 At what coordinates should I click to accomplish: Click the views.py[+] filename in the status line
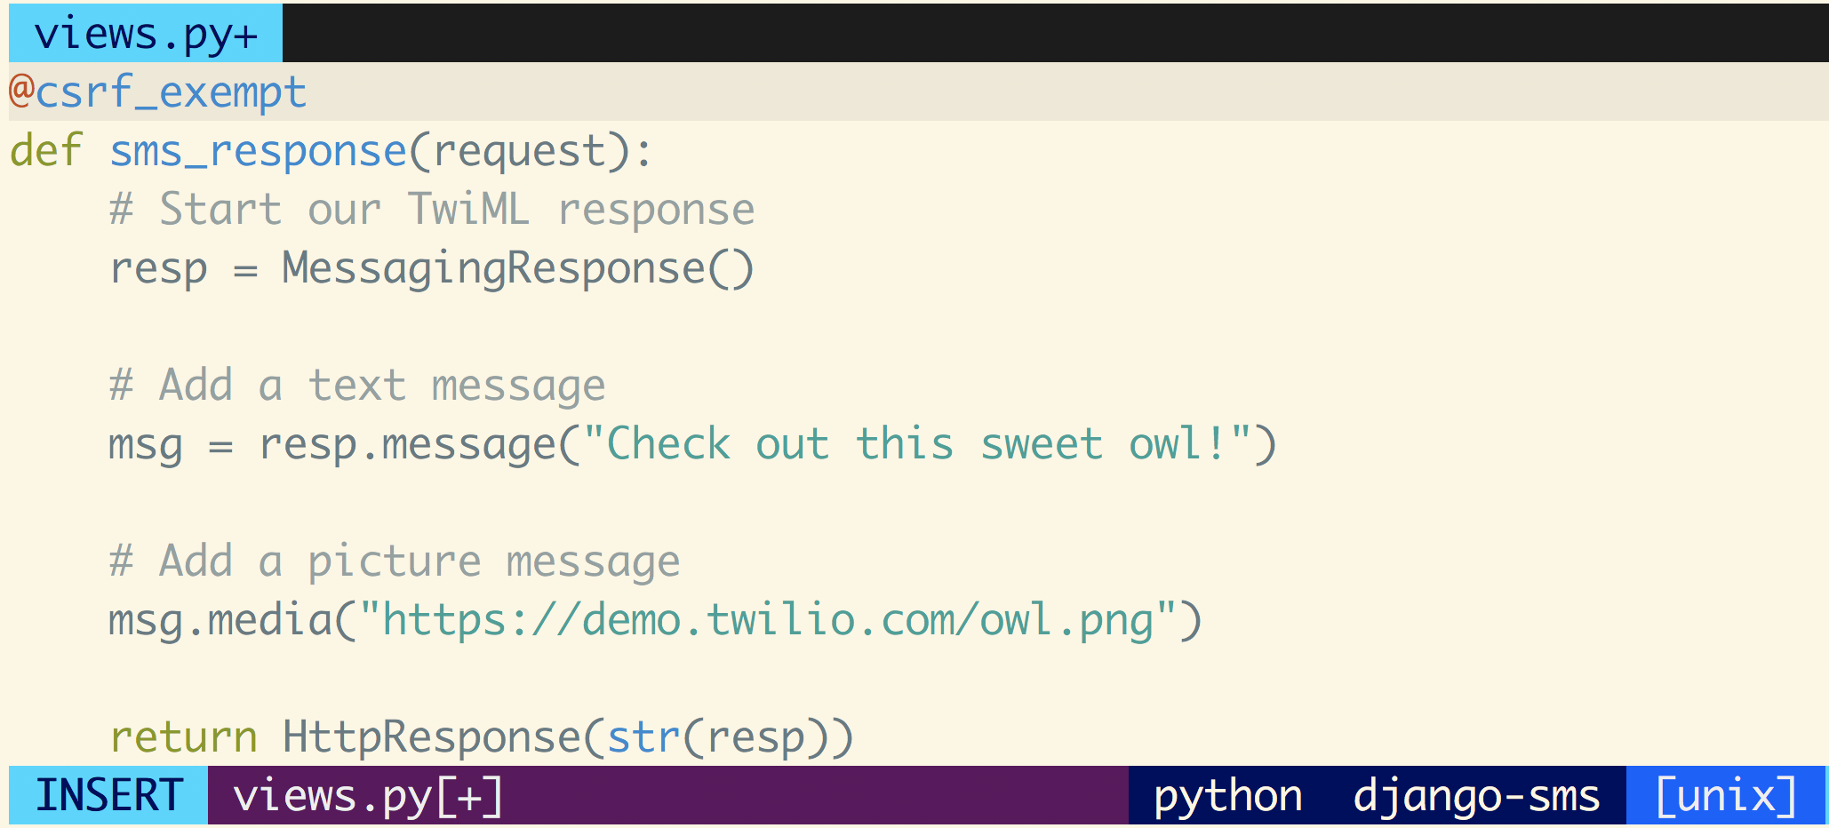click(x=367, y=795)
